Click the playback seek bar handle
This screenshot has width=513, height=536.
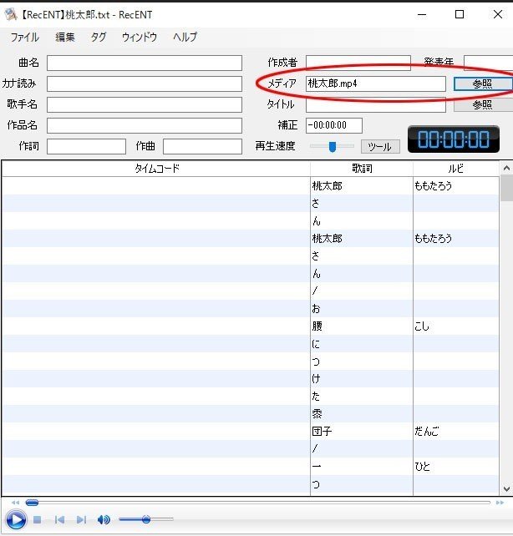point(32,503)
